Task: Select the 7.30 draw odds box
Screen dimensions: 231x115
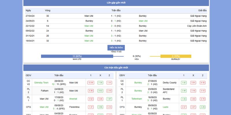Action: tap(100, 83)
